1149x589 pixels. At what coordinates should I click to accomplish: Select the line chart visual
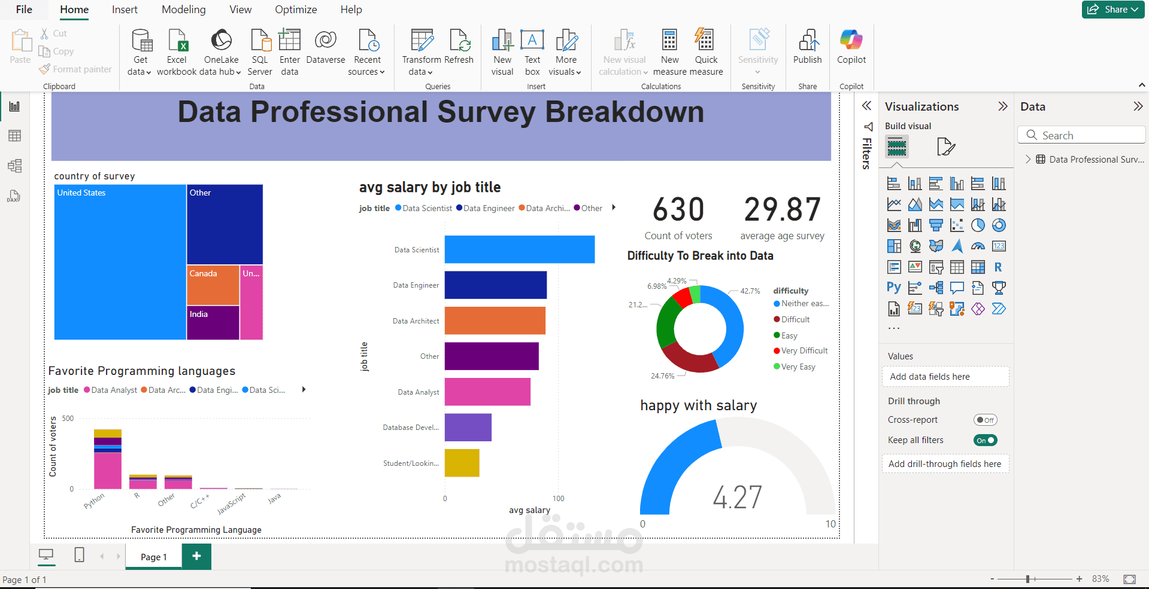click(x=894, y=205)
